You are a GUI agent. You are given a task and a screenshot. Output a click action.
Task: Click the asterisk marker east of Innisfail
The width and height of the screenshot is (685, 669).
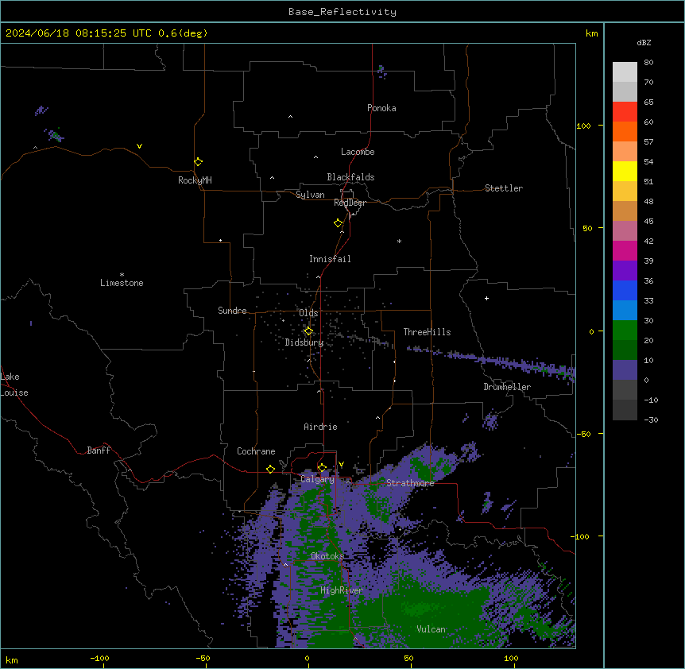click(399, 241)
